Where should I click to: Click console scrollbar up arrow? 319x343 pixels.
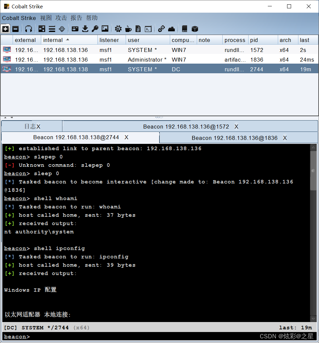pos(313,148)
